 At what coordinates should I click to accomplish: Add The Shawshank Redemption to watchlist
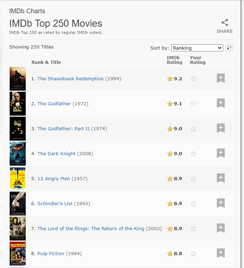(x=221, y=78)
